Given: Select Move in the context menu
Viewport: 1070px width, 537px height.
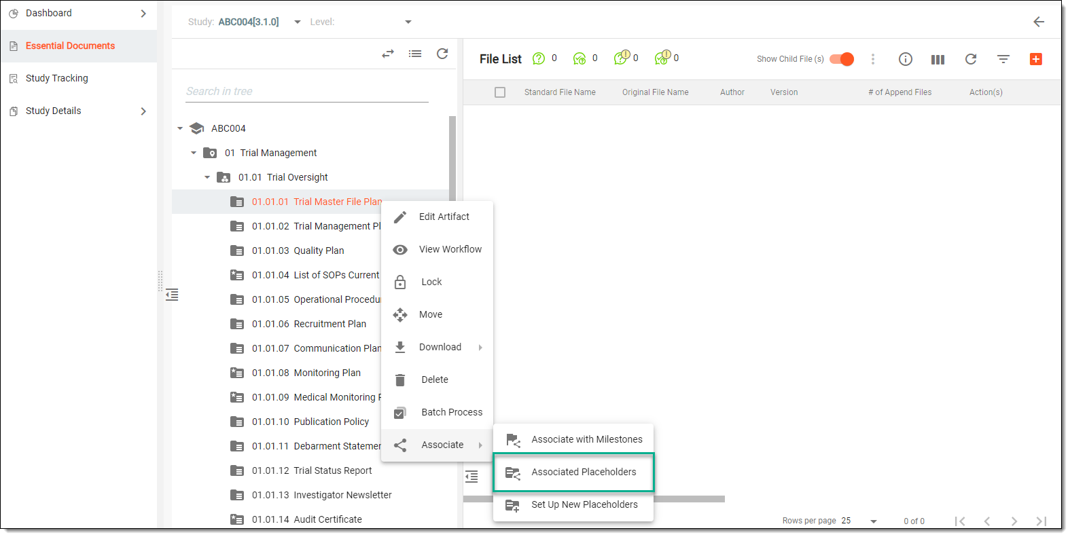Looking at the screenshot, I should point(437,314).
